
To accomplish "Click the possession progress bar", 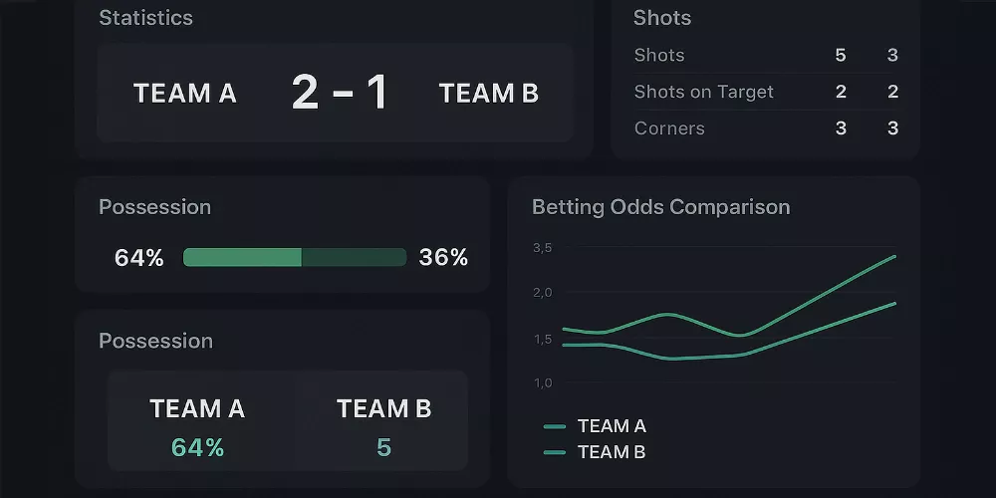I will pyautogui.click(x=295, y=258).
